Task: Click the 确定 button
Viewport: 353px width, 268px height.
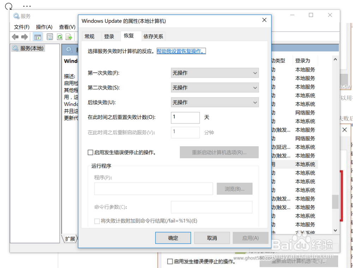Action: [173, 238]
